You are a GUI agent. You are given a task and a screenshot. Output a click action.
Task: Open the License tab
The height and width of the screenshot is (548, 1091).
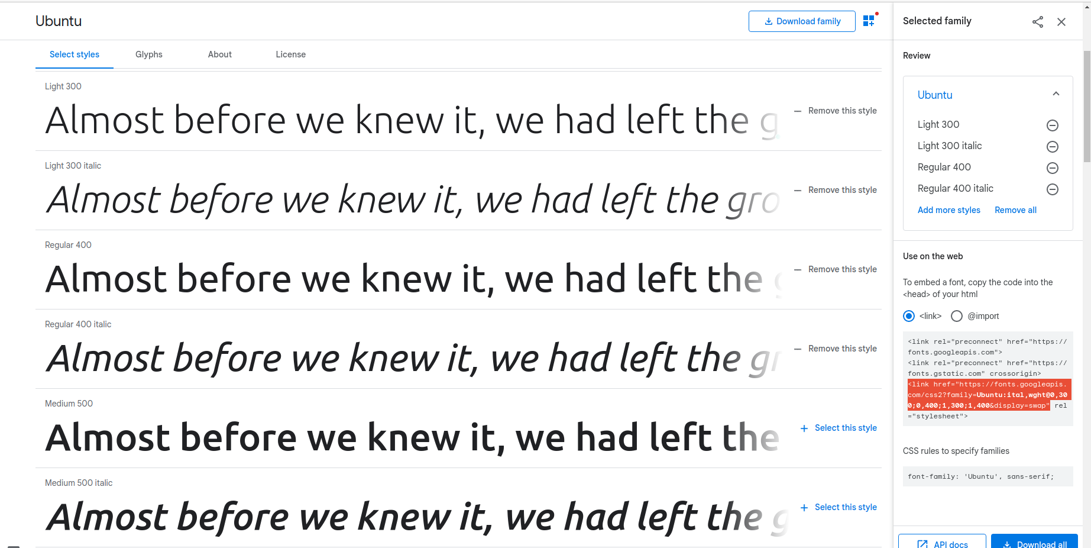pos(291,54)
